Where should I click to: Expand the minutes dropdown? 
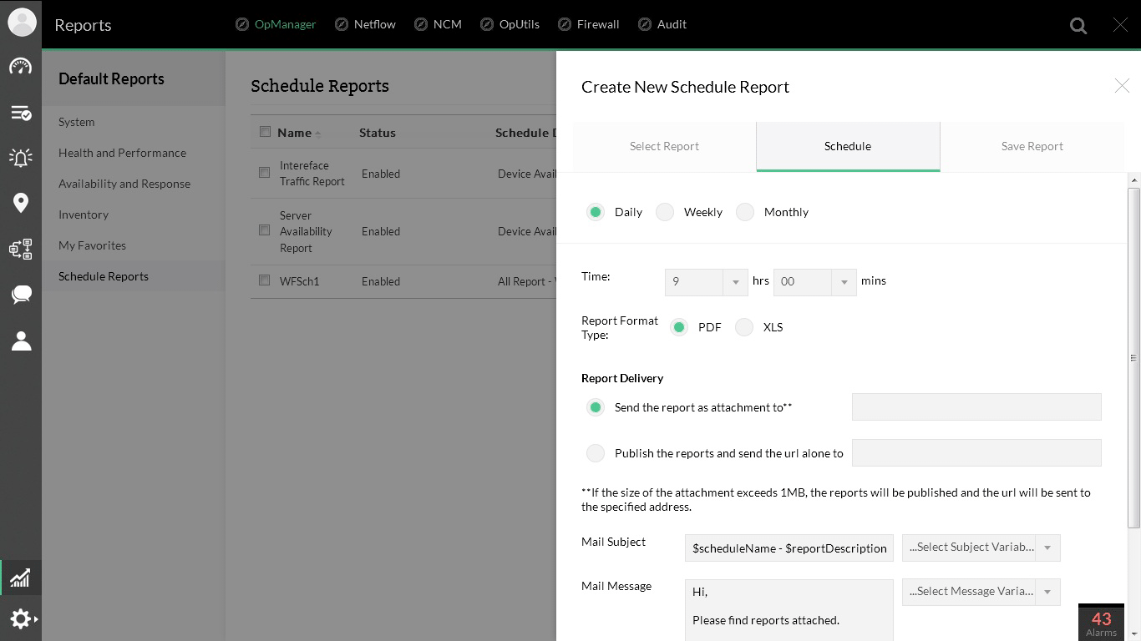tap(844, 282)
